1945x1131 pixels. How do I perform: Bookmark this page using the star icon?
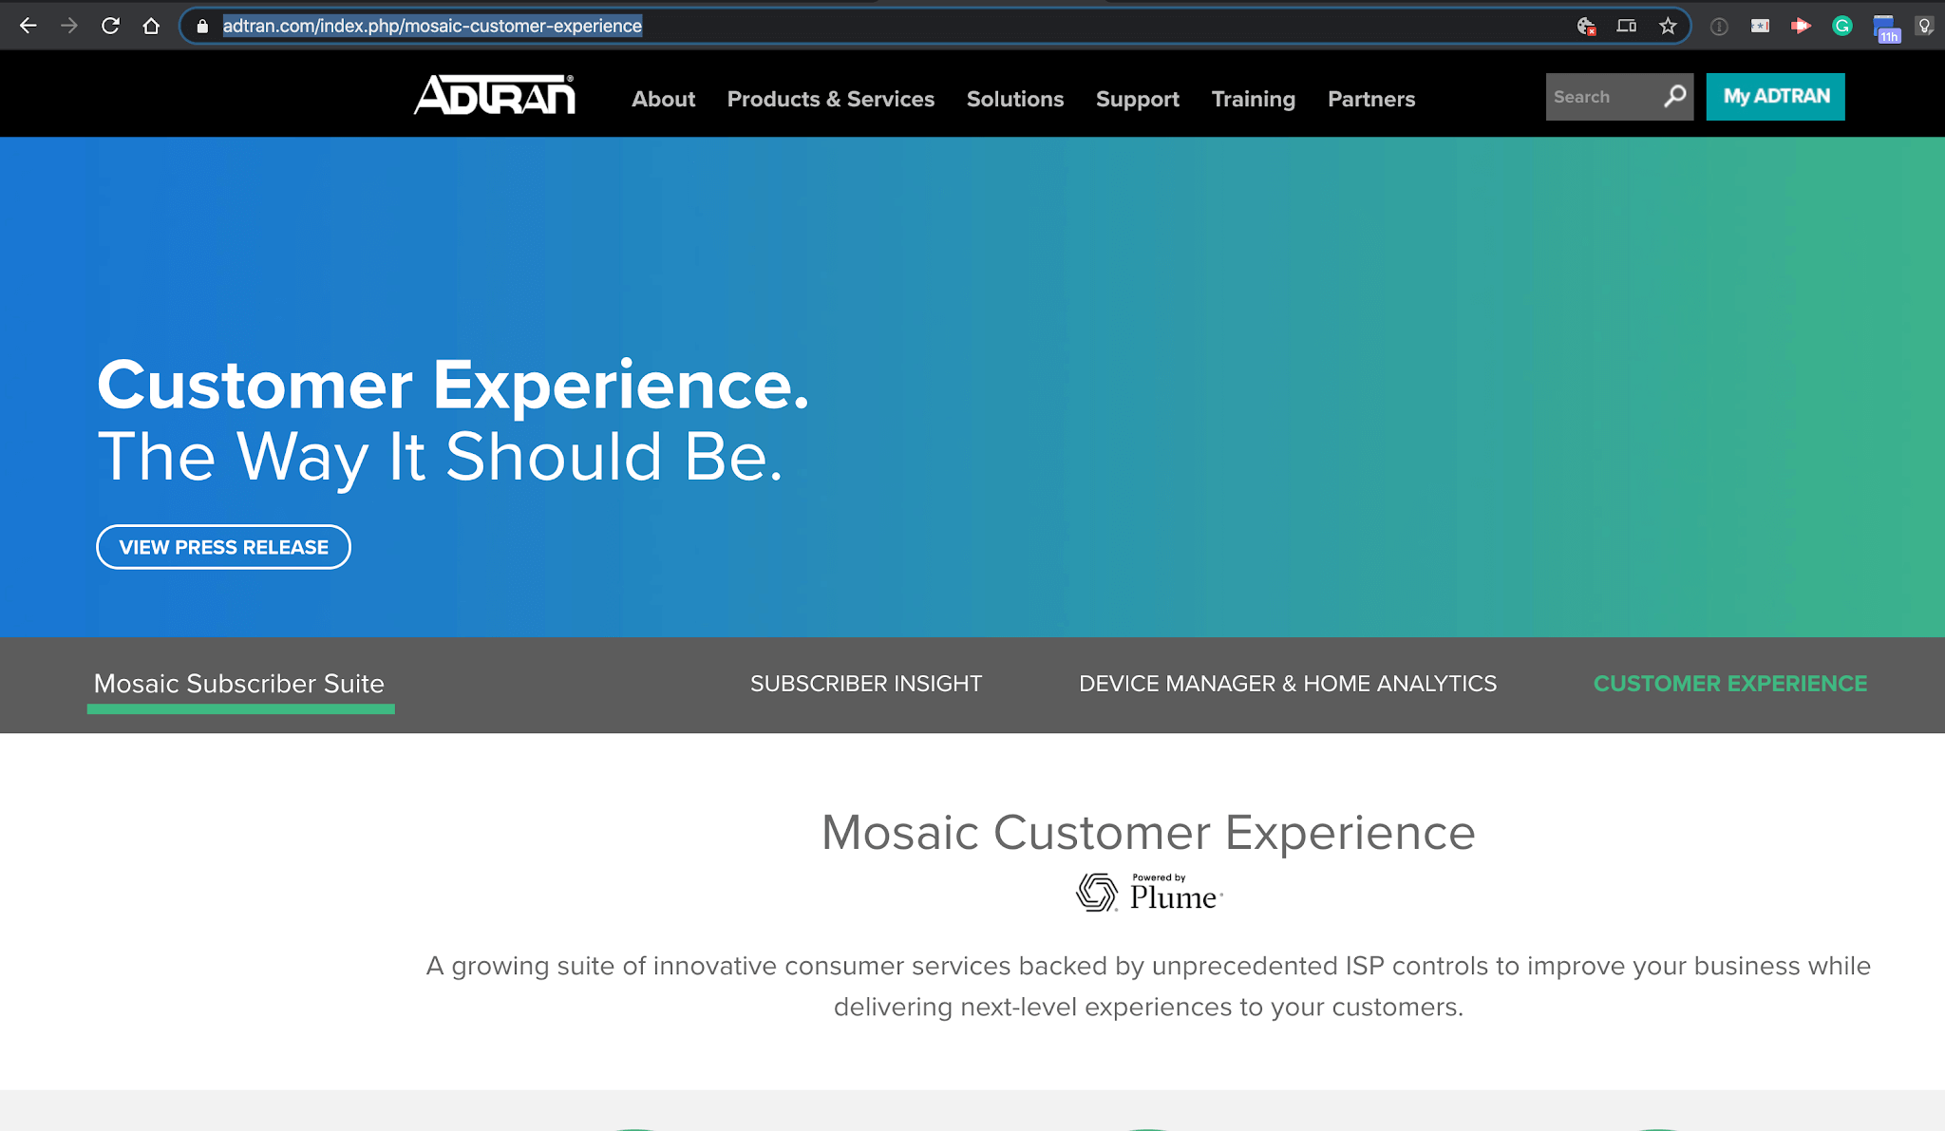pos(1667,26)
